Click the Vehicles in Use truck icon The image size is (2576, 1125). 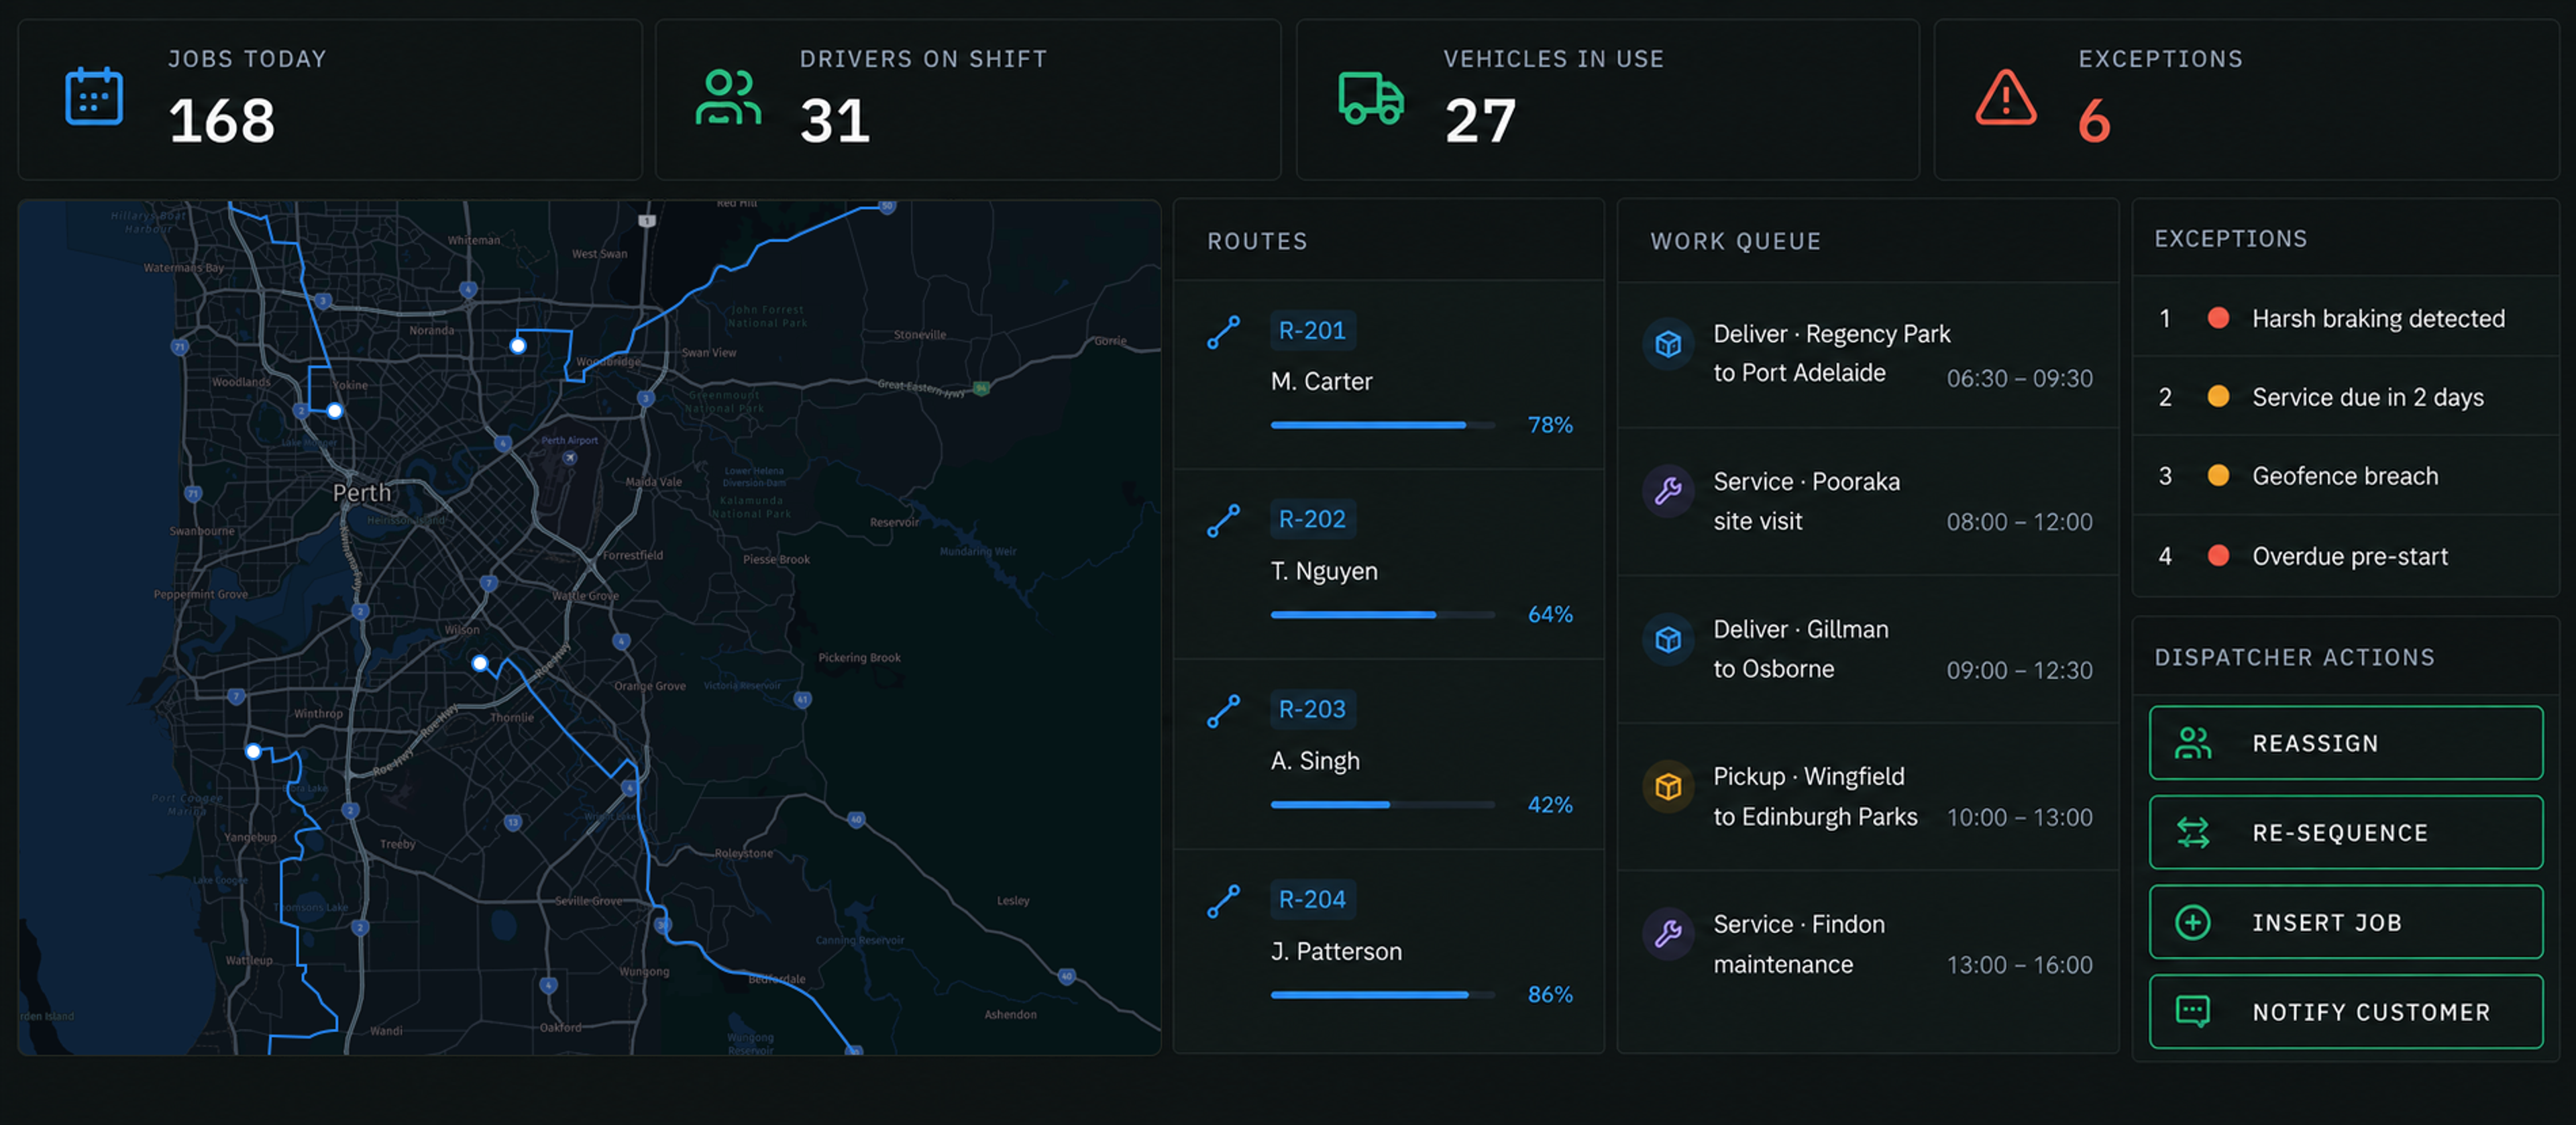[1371, 98]
